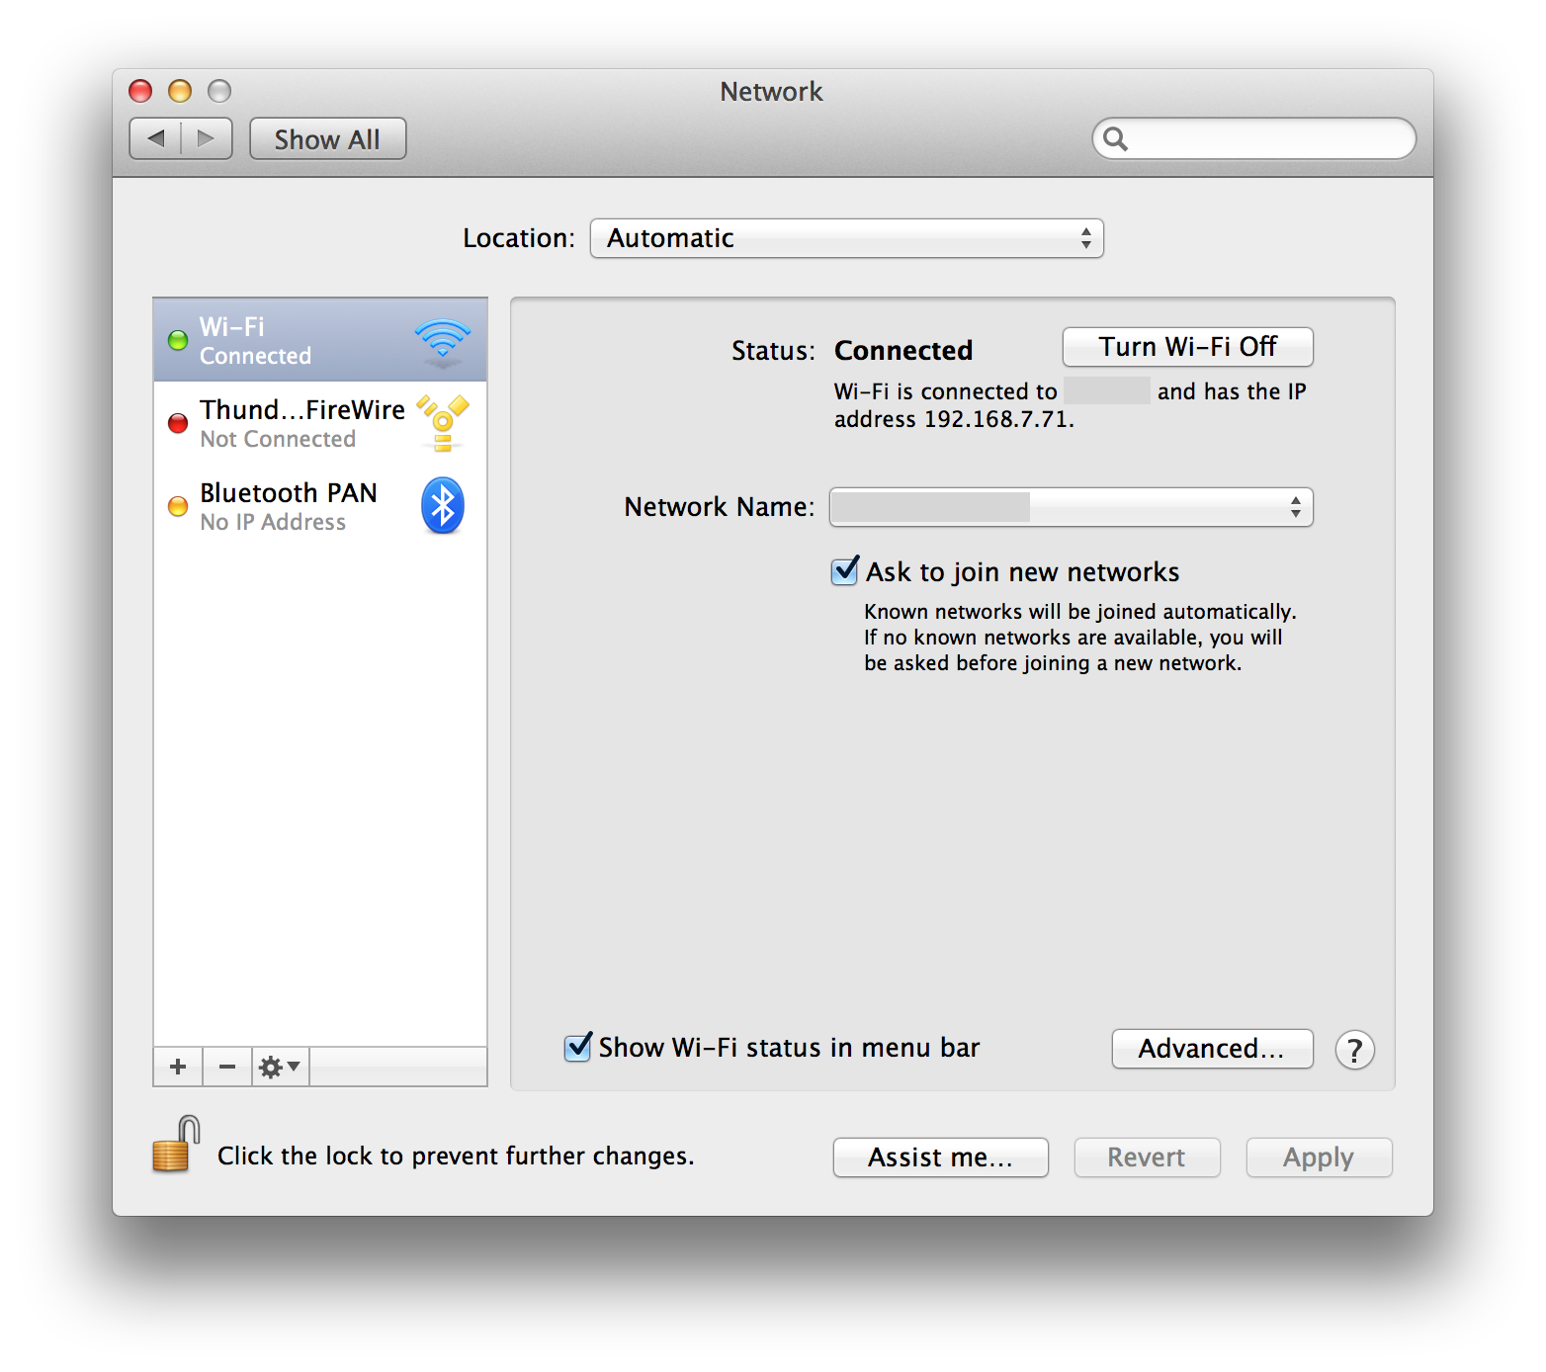1546x1372 pixels.
Task: Open the Network Name dropdown
Action: coord(1071,507)
